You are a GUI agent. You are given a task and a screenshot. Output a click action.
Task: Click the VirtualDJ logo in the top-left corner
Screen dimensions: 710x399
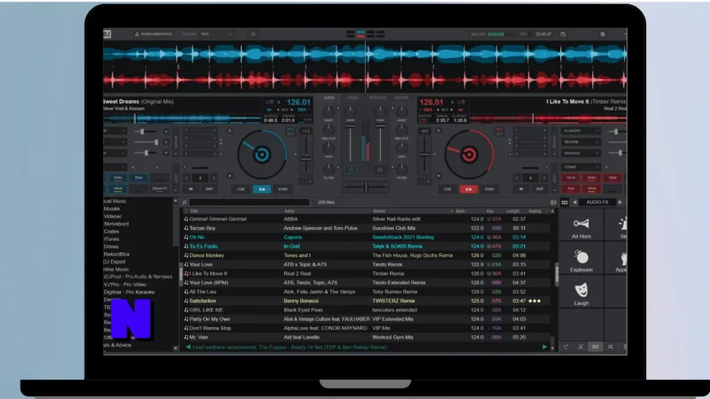(x=107, y=34)
